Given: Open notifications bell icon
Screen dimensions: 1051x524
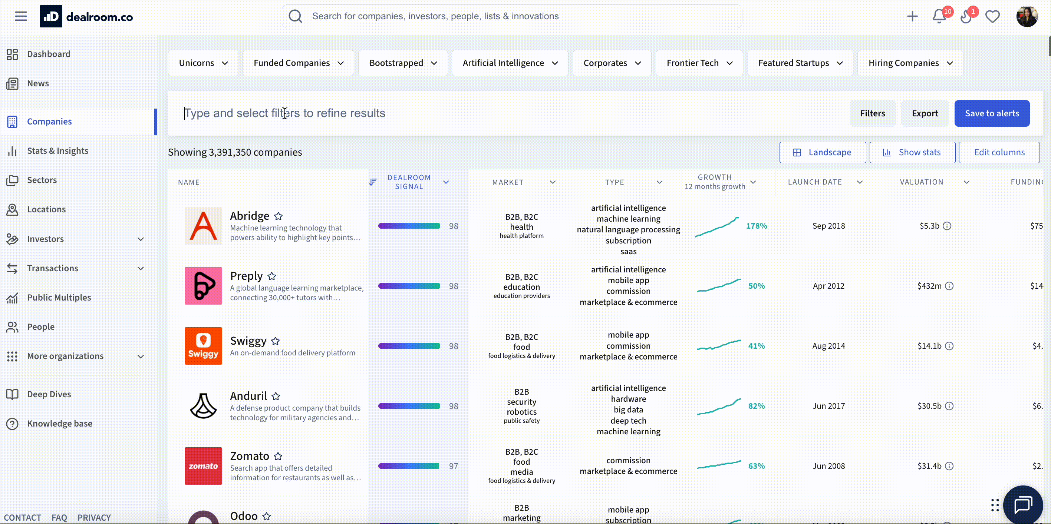Looking at the screenshot, I should (939, 16).
